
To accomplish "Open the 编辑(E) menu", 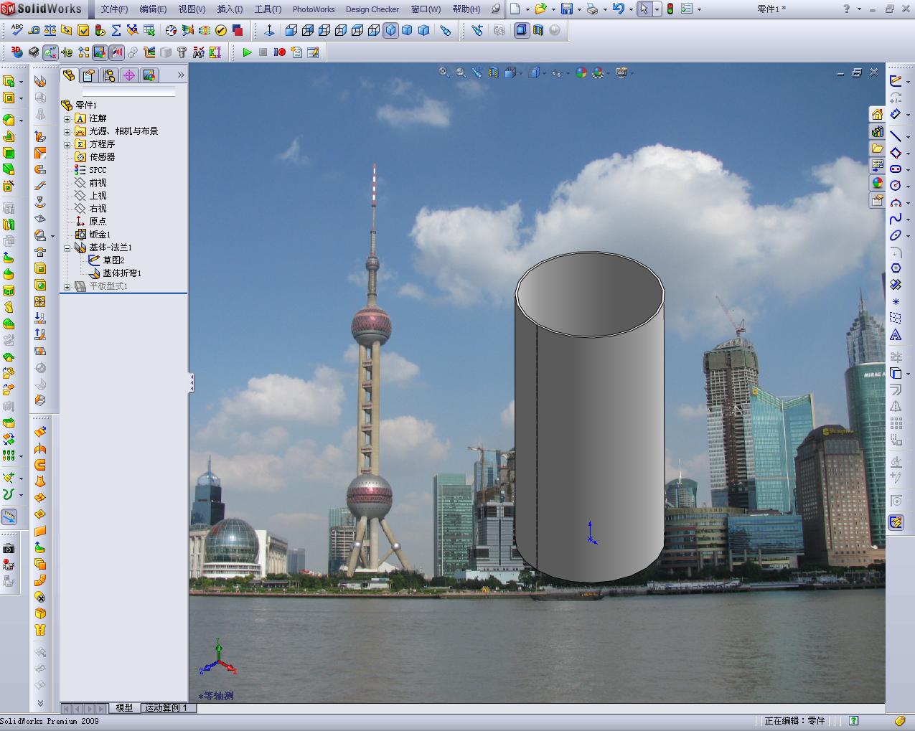I will 153,9.
